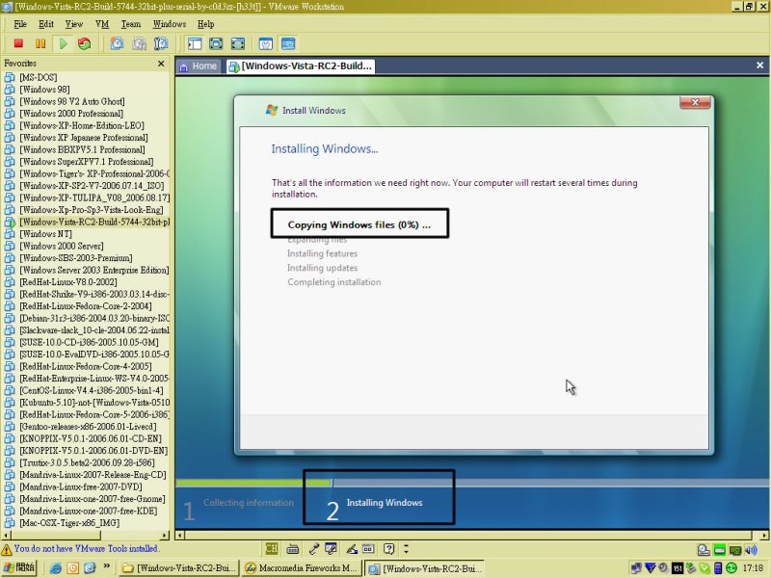Click the Revert to snapshot toolbar icon
This screenshot has width=771, height=578.
pyautogui.click(x=139, y=43)
